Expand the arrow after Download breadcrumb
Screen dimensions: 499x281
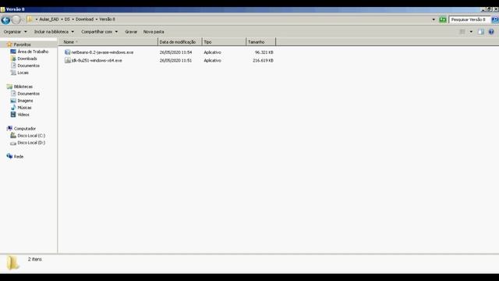point(97,20)
